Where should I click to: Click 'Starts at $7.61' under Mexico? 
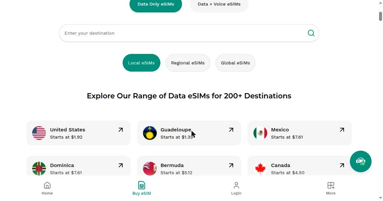(287, 137)
